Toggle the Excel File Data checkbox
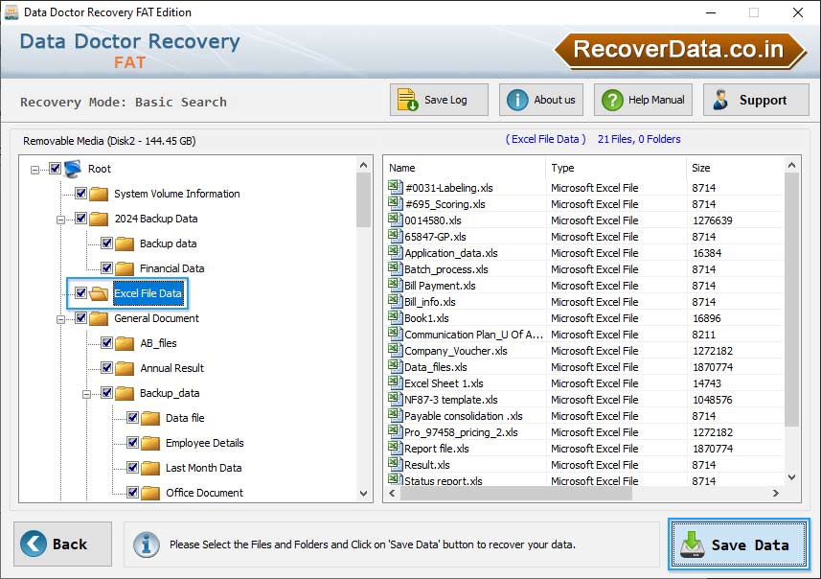This screenshot has height=579, width=821. [x=80, y=293]
